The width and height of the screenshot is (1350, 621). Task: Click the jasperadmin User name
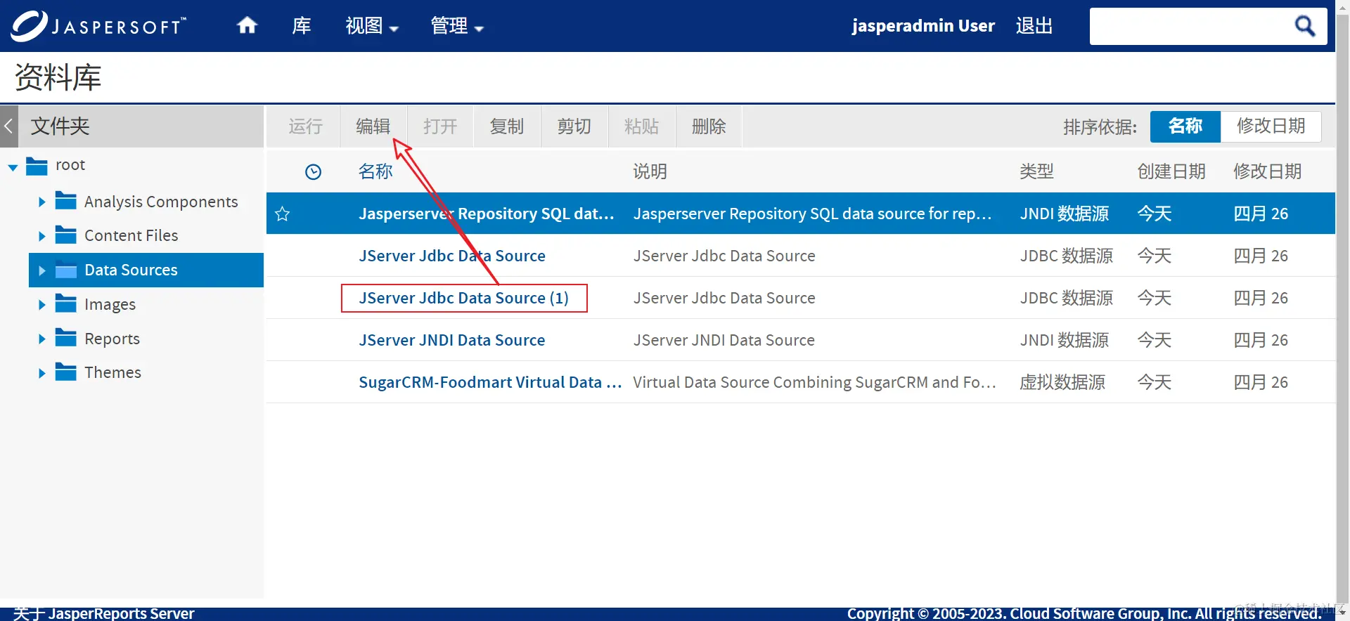point(923,26)
